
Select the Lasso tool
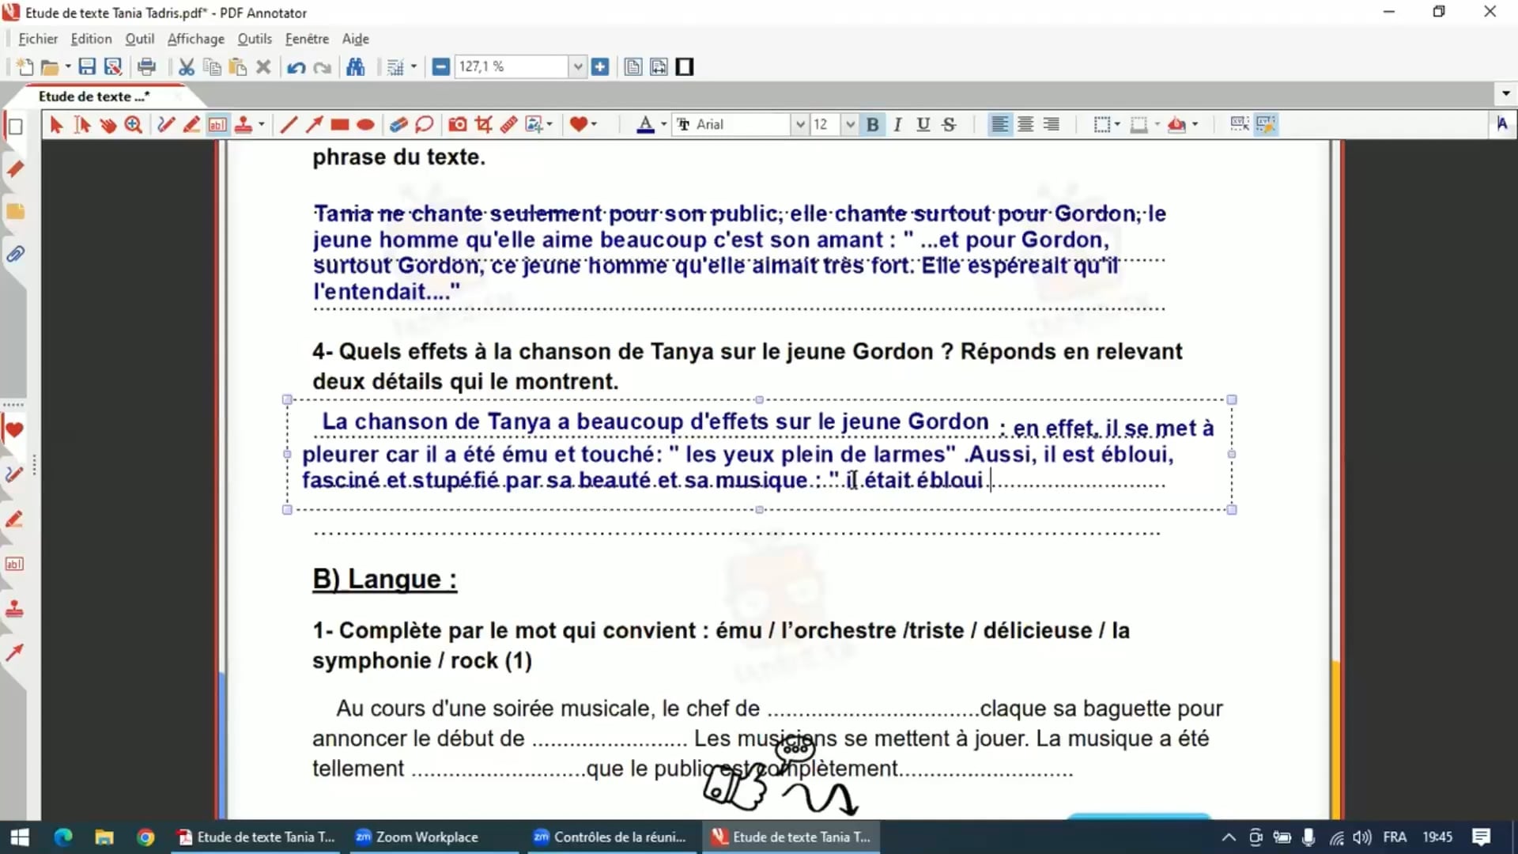(425, 124)
